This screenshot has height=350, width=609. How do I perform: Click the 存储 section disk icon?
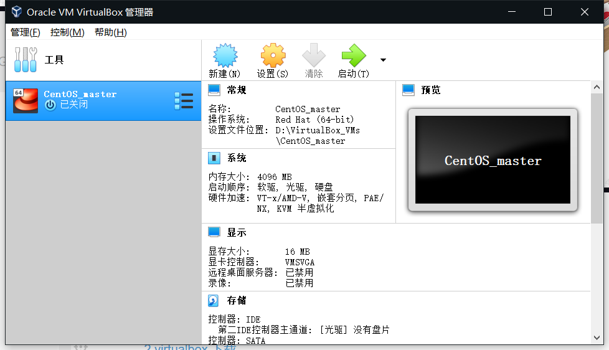213,301
